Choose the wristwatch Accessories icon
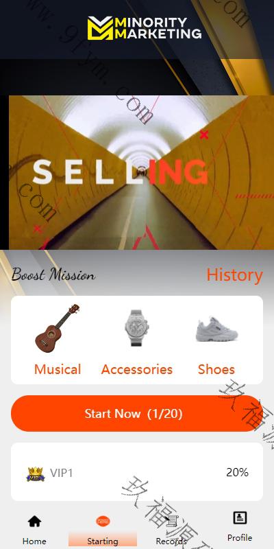The width and height of the screenshot is (274, 549). pos(137,328)
